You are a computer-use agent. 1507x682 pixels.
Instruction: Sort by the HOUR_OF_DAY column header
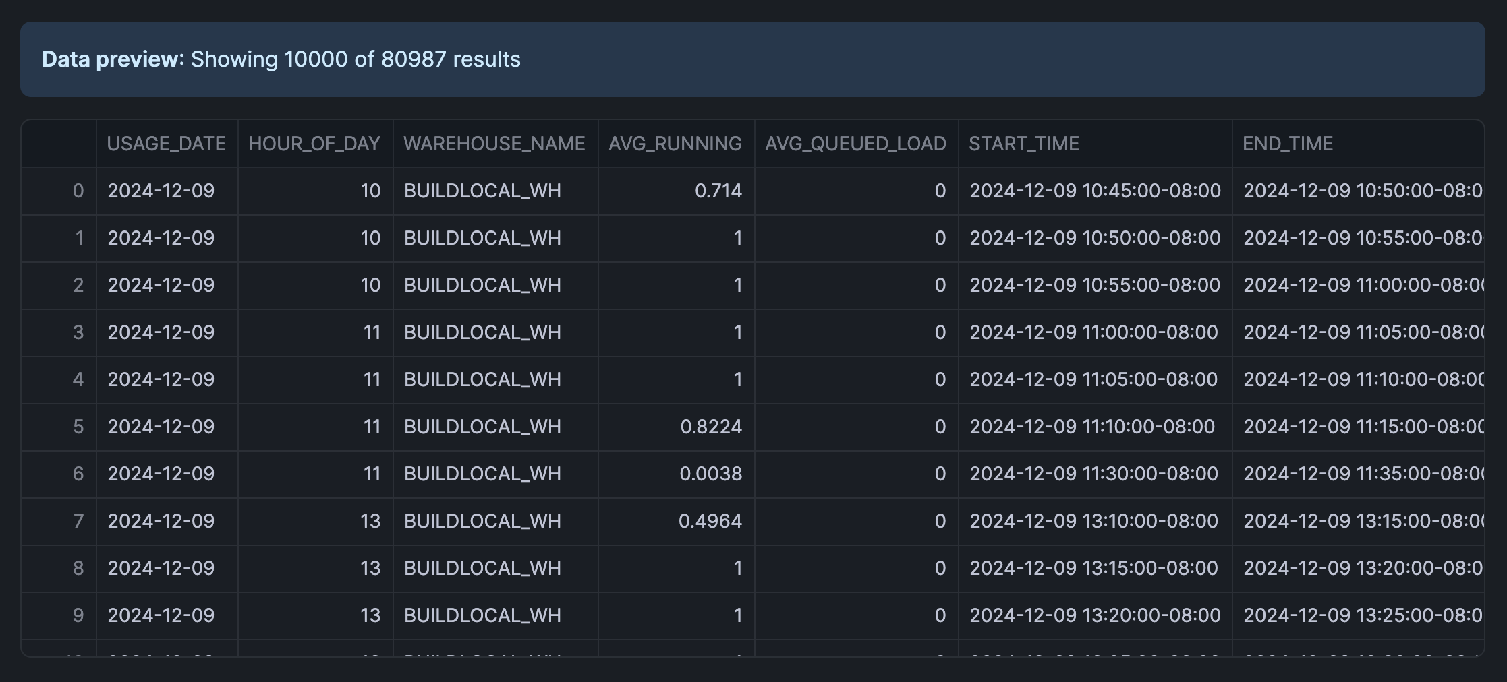pos(314,144)
